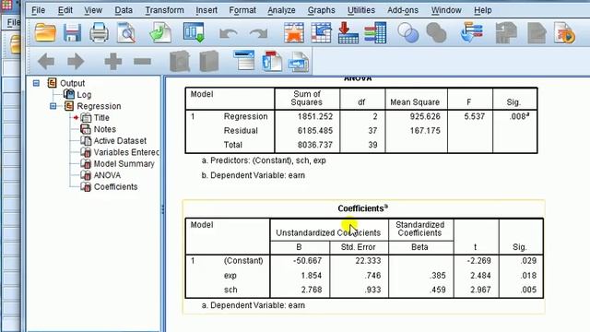
Task: Select Output in the outline tree
Action: pos(72,83)
